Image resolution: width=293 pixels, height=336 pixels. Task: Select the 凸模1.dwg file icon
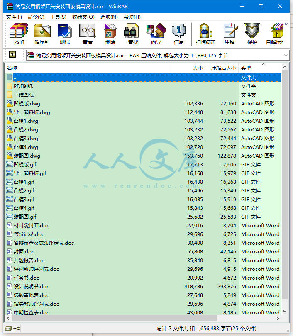click(x=10, y=121)
